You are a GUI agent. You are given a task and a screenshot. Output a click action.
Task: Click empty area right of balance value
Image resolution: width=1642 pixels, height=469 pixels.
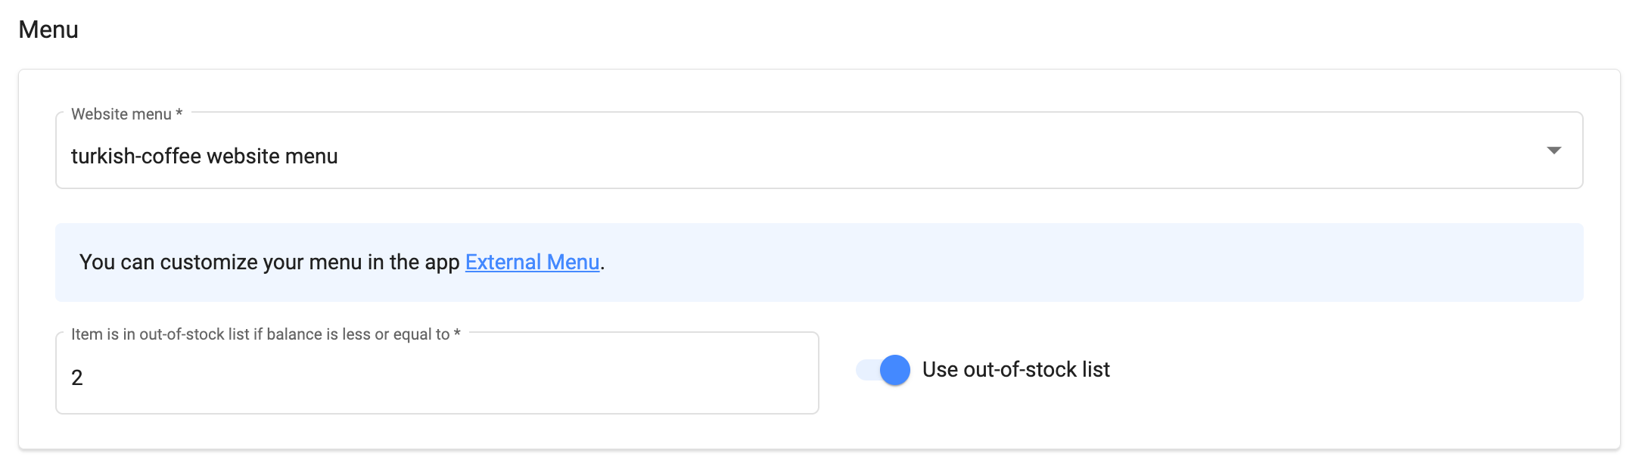530,377
